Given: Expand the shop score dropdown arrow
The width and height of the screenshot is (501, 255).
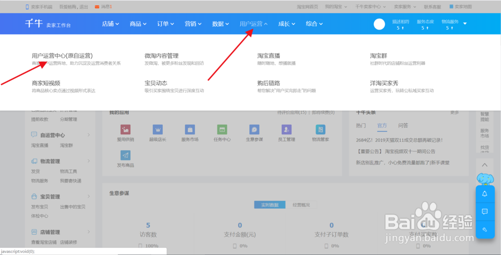Looking at the screenshot, I should coord(465,24).
